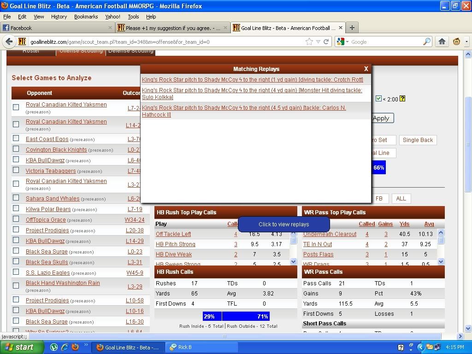Close the Matching Replays popup
The image size is (472, 354).
(366, 69)
